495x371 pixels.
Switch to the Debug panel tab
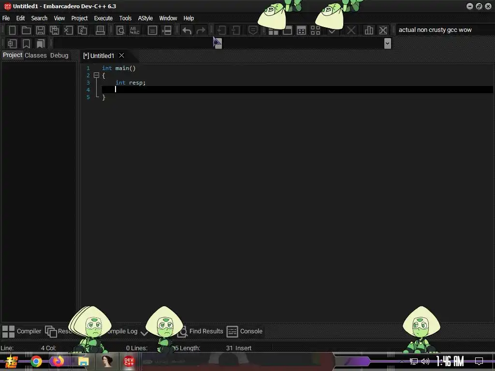[x=59, y=56]
